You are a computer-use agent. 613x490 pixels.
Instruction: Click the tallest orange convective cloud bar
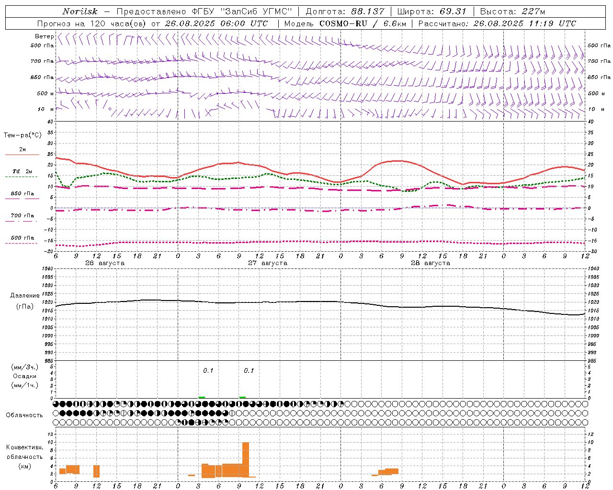246,459
